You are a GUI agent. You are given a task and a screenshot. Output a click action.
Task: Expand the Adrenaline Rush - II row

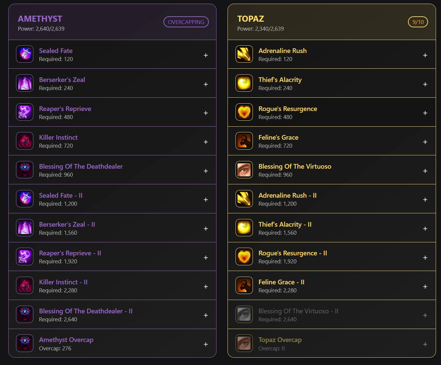pyautogui.click(x=425, y=200)
